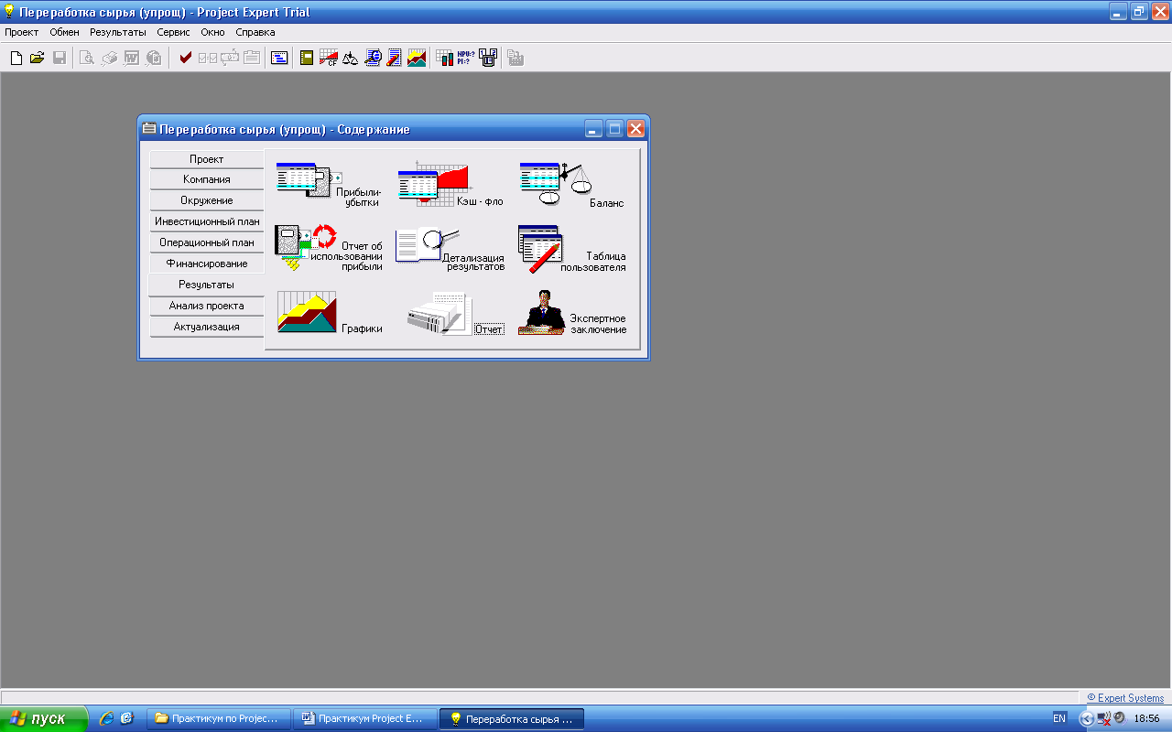The image size is (1172, 732).
Task: Open the Сервис menu
Action: point(173,32)
